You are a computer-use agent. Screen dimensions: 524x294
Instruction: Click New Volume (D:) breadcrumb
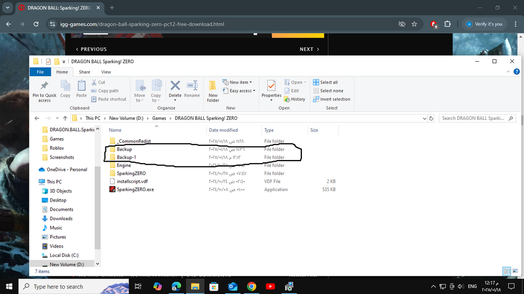click(126, 118)
